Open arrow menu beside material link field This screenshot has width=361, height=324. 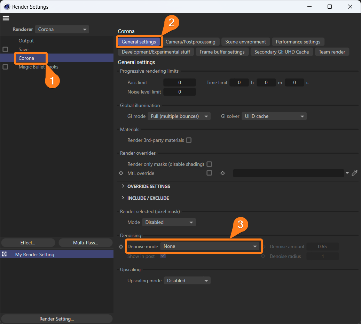pos(347,173)
